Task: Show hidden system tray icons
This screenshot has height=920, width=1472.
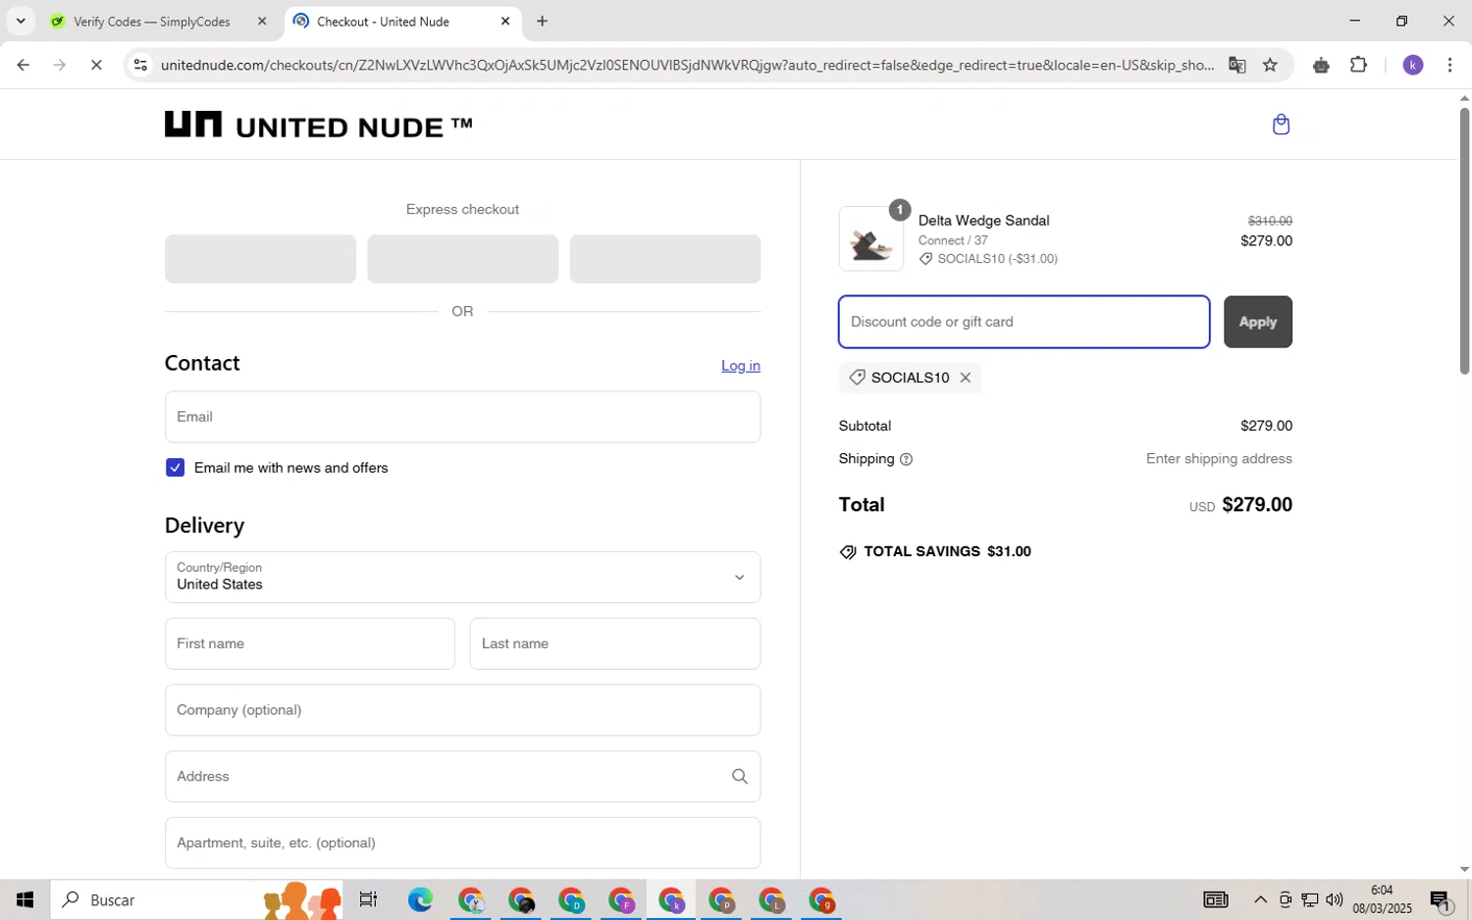Action: (x=1260, y=899)
